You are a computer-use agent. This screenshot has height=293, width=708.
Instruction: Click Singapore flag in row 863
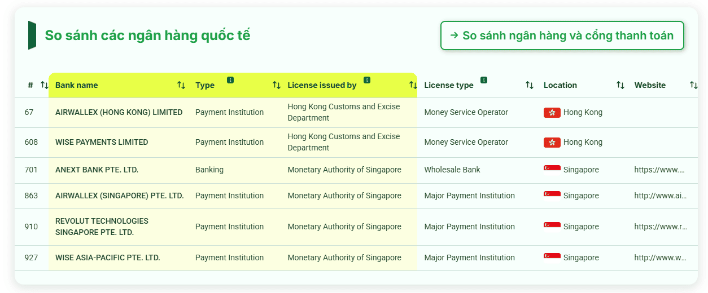[552, 196]
